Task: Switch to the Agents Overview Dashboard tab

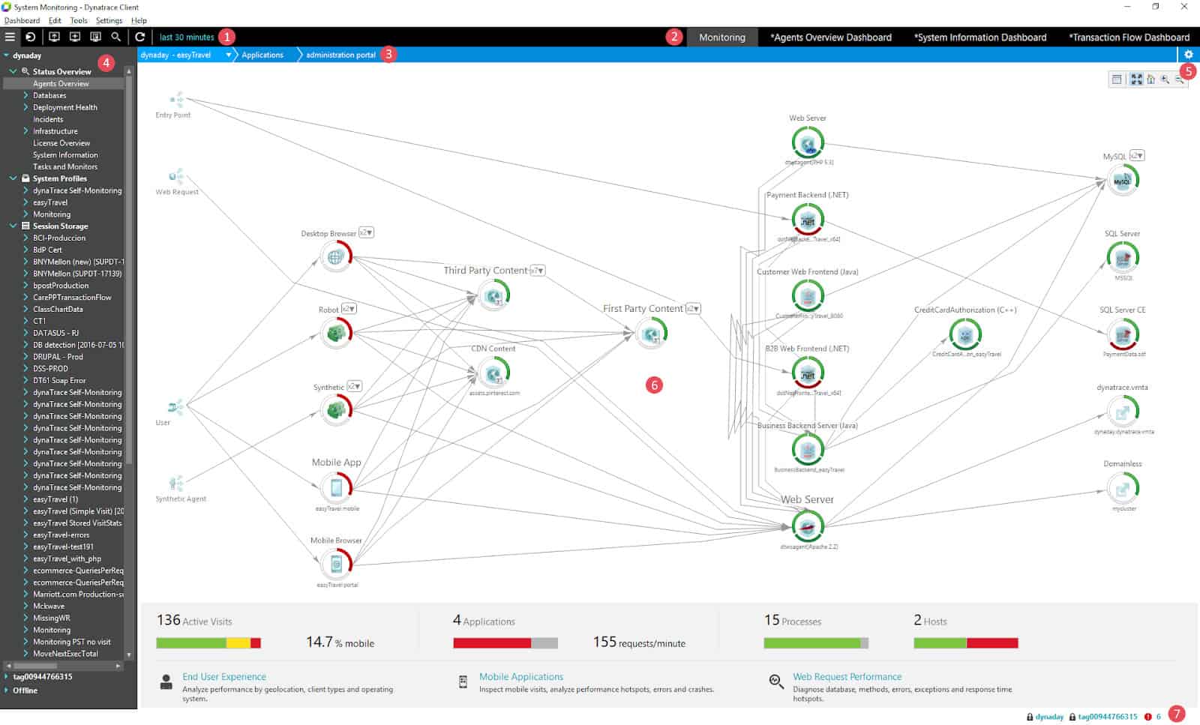Action: point(831,37)
